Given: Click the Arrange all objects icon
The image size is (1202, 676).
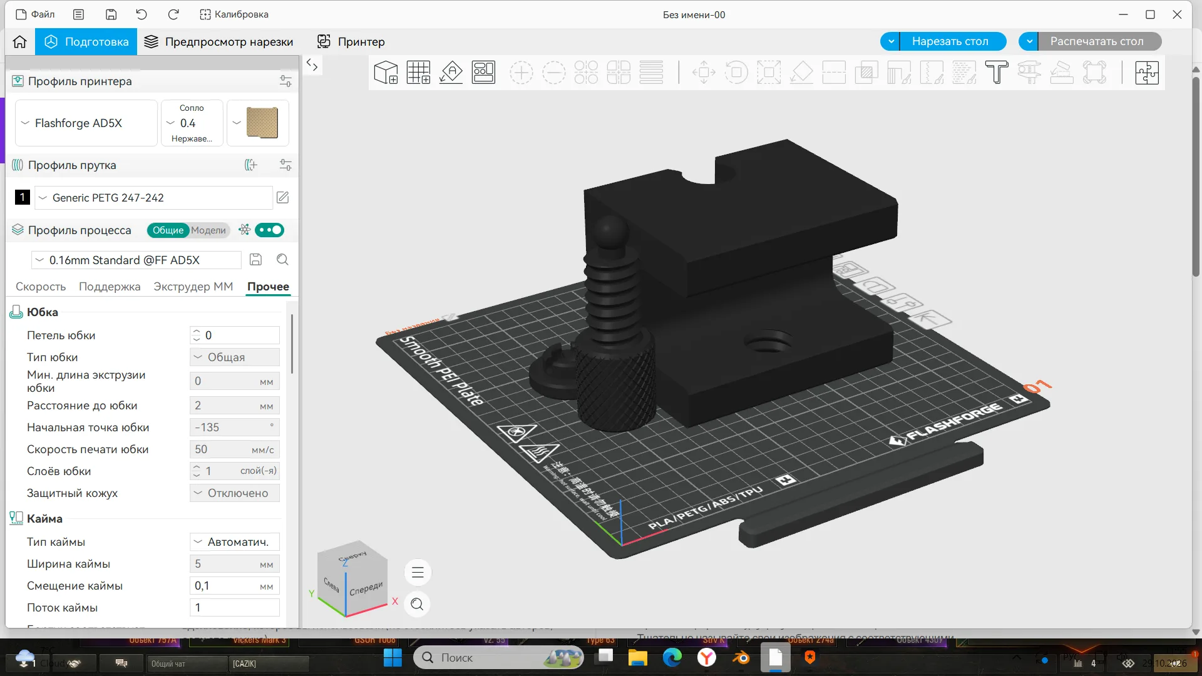Looking at the screenshot, I should pos(483,73).
